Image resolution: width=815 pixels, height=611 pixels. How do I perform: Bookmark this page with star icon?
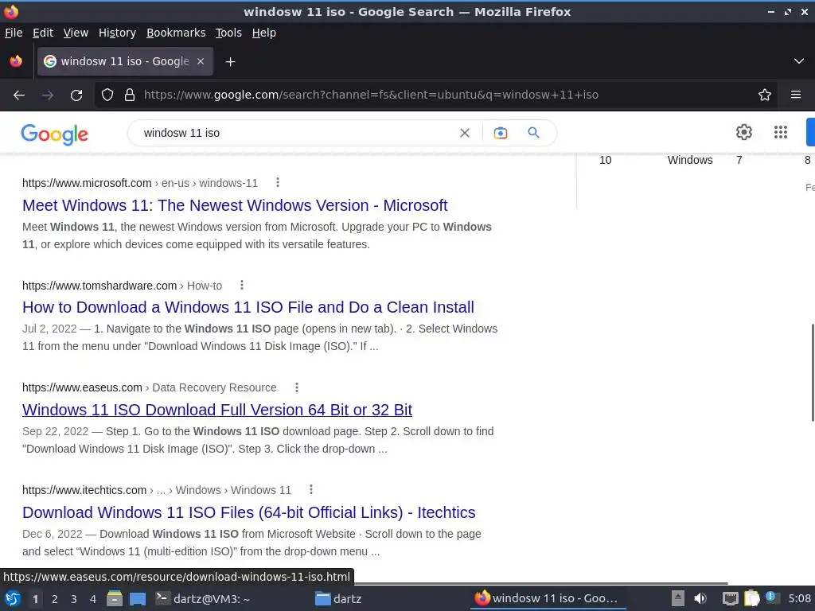tap(765, 95)
